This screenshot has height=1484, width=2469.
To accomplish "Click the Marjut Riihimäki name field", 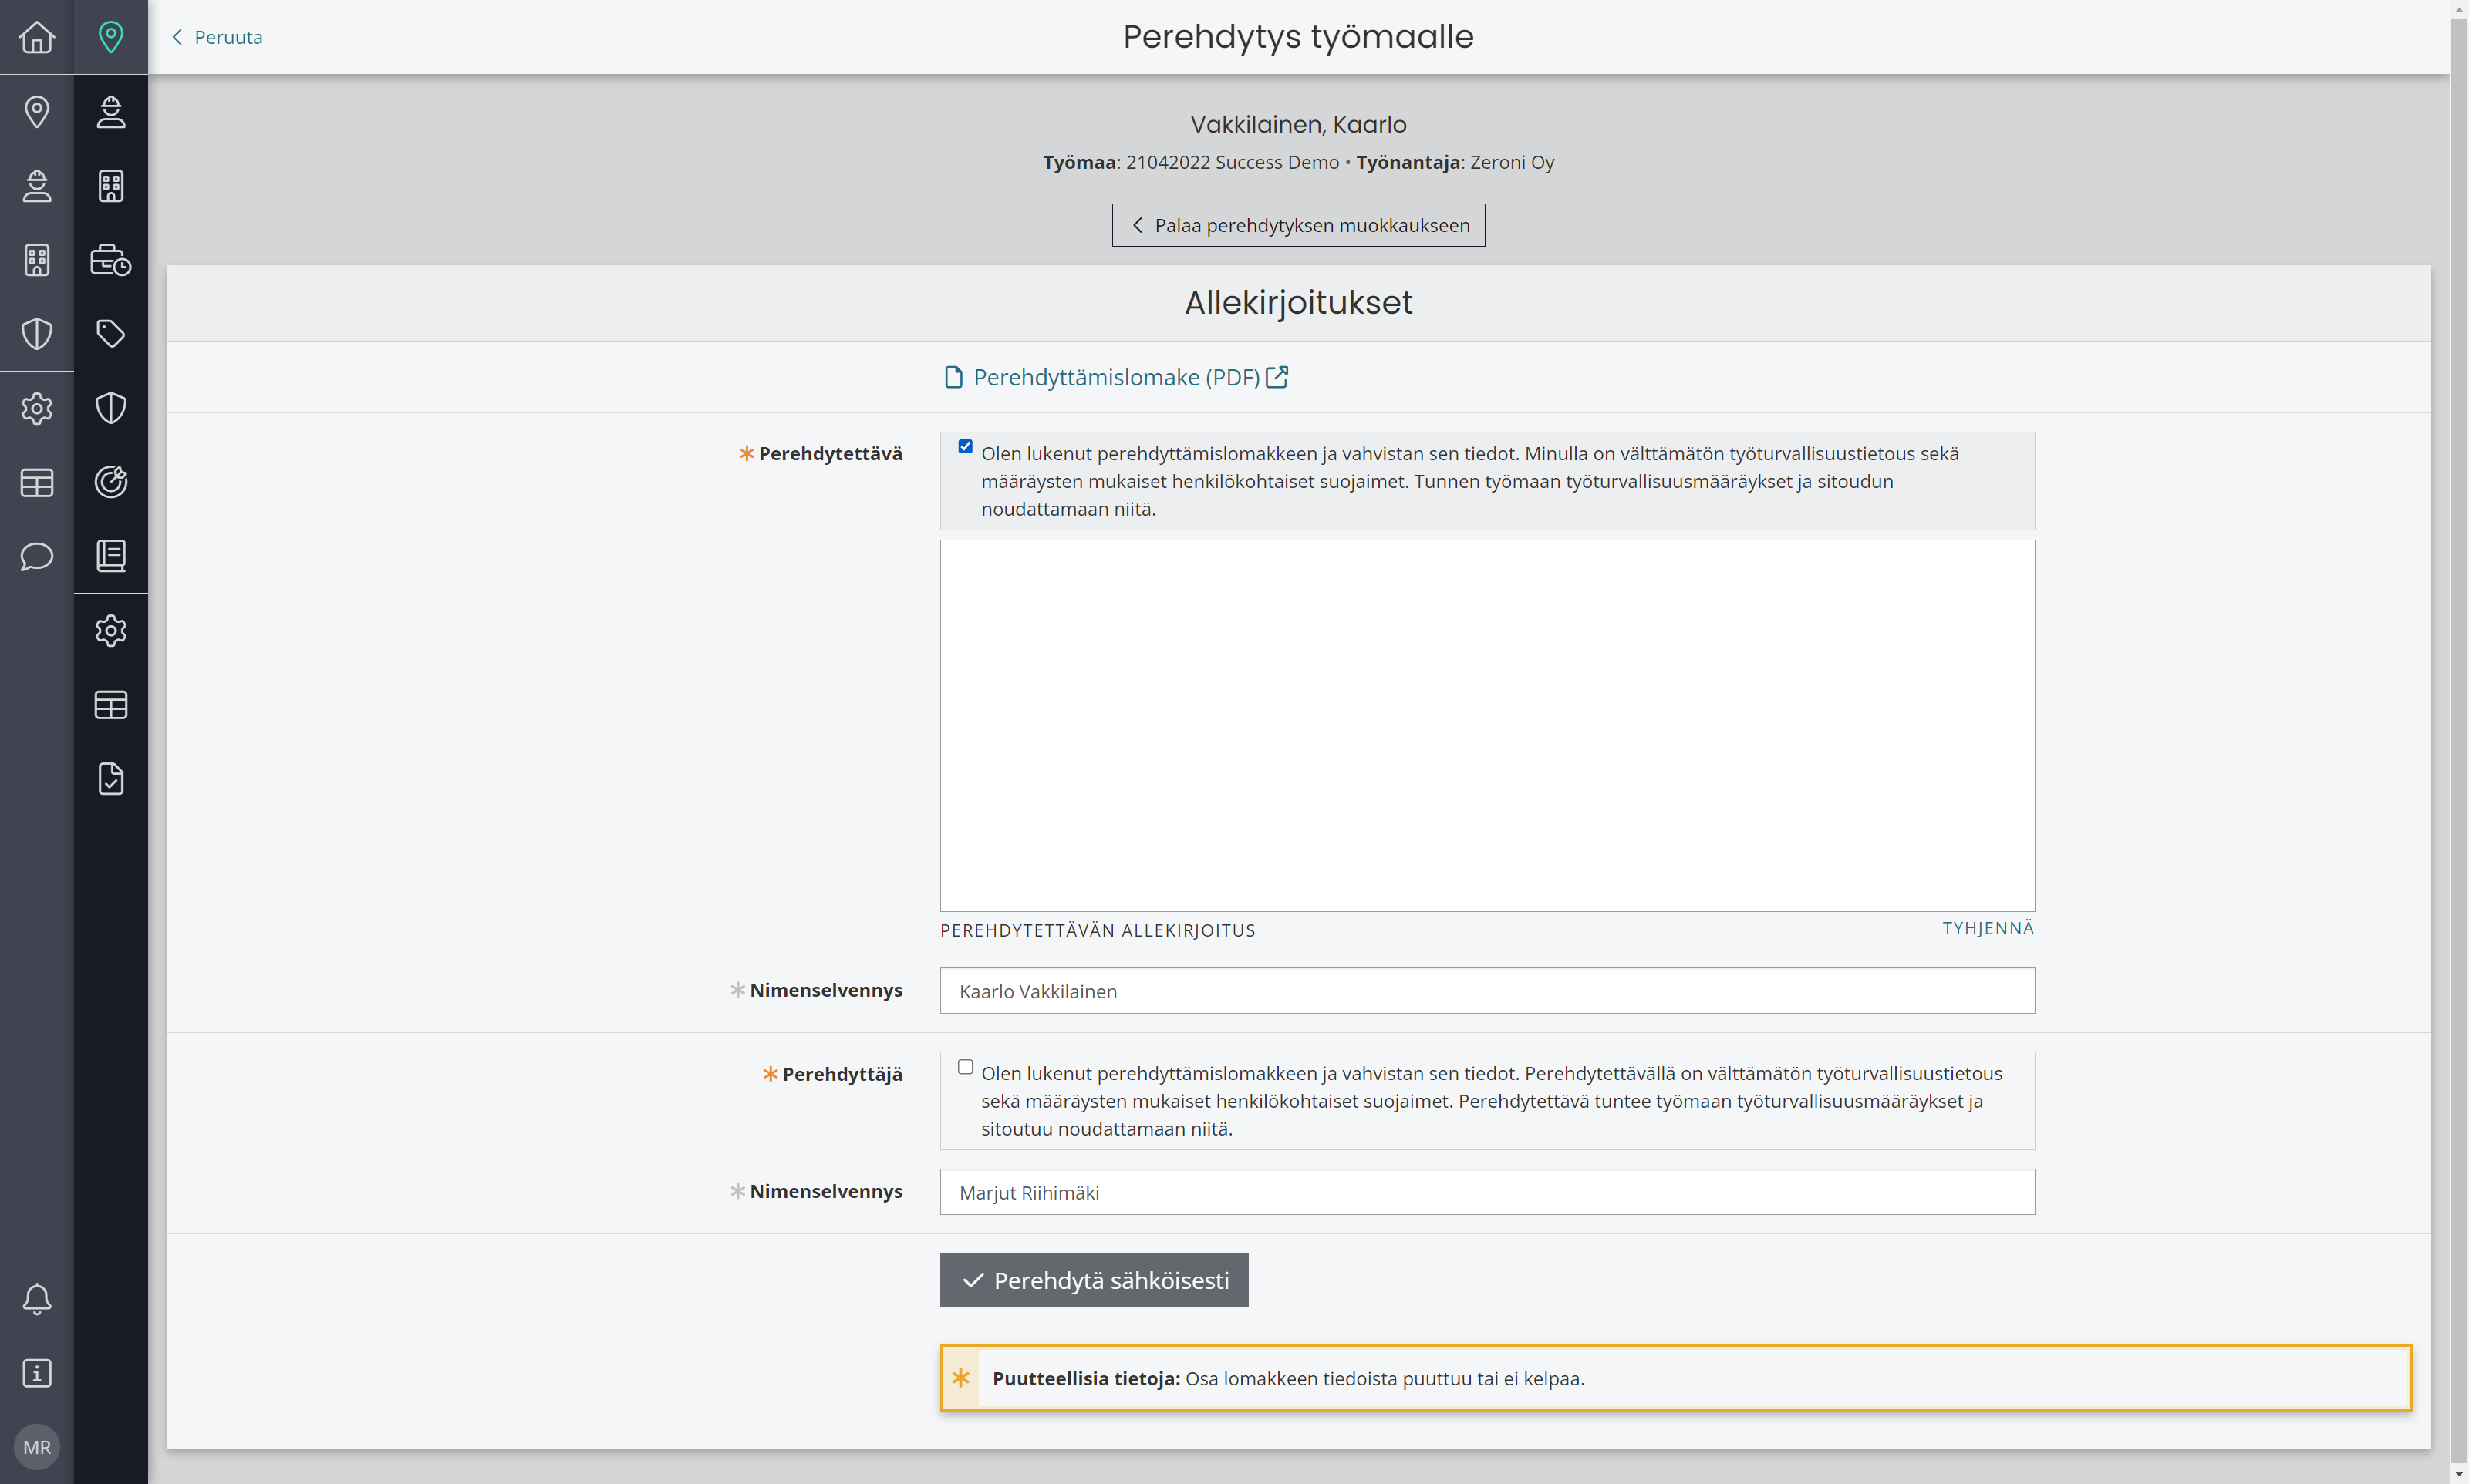I will click(1488, 1192).
